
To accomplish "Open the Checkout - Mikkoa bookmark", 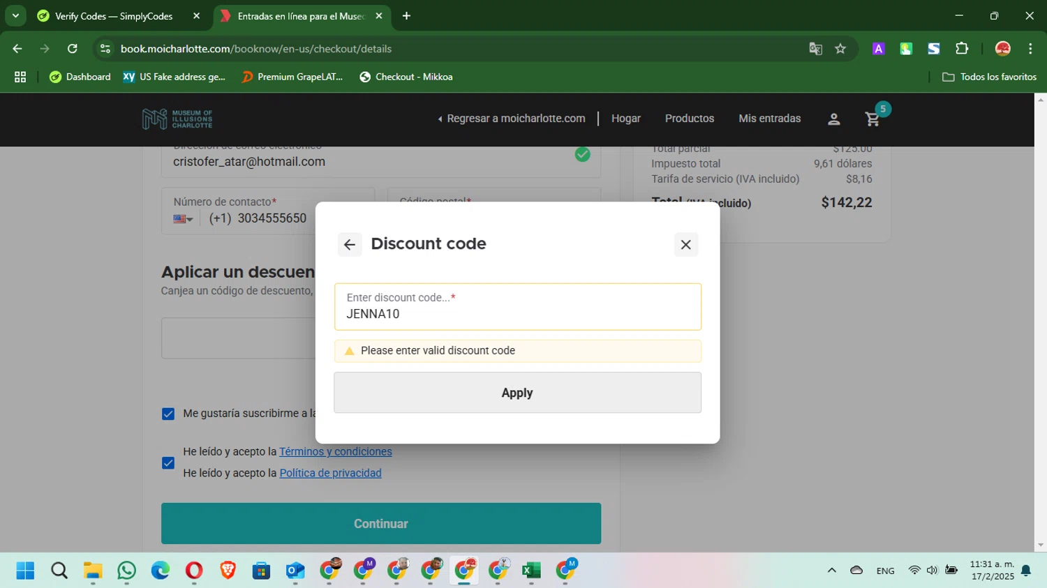I will tap(406, 77).
